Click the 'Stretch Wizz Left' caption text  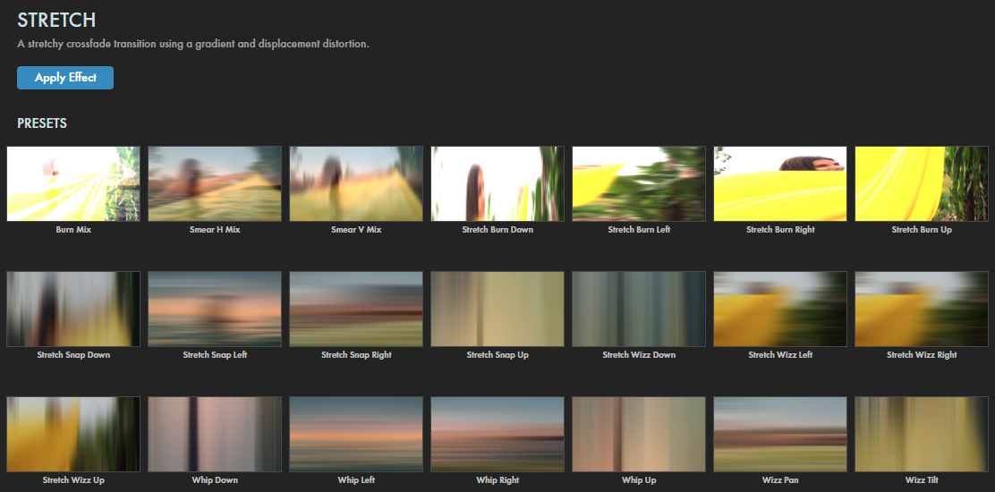(780, 355)
